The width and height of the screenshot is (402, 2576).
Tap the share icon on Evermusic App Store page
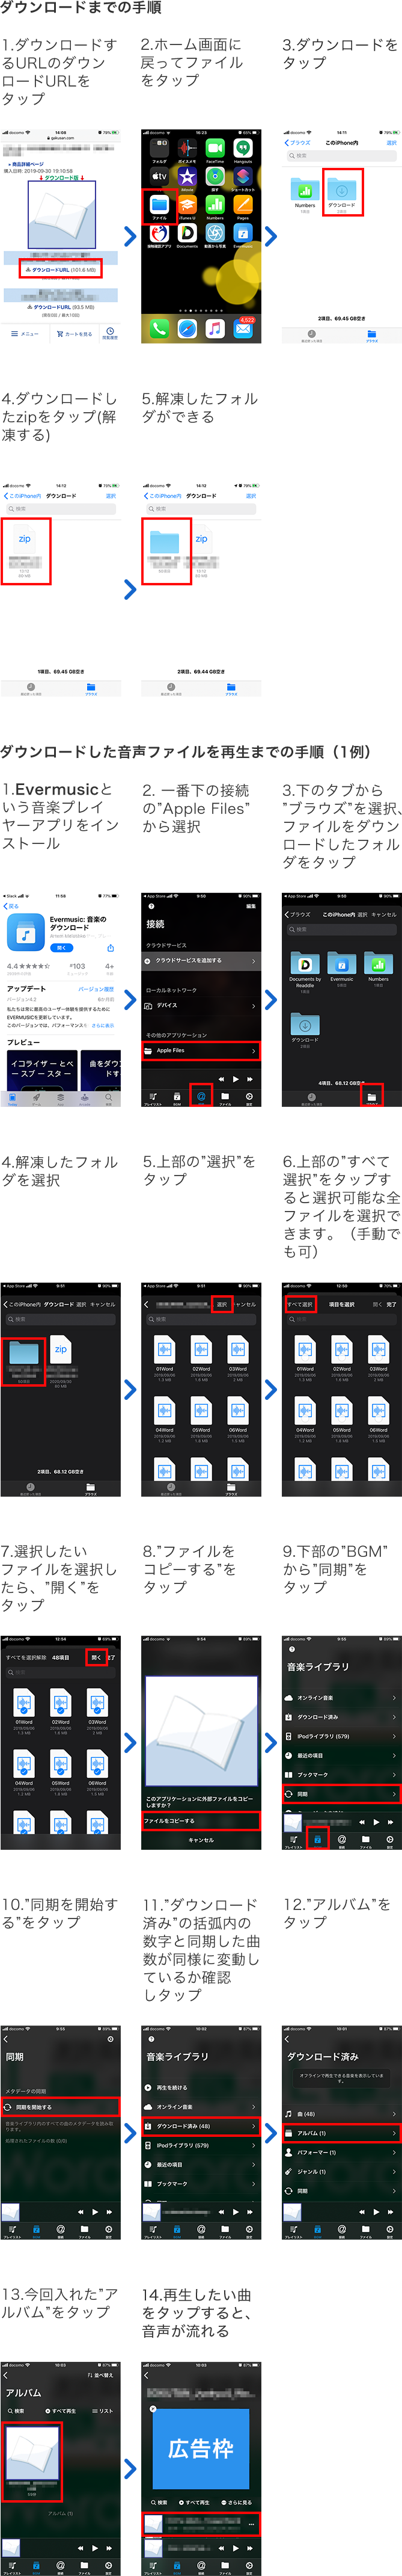(x=110, y=947)
